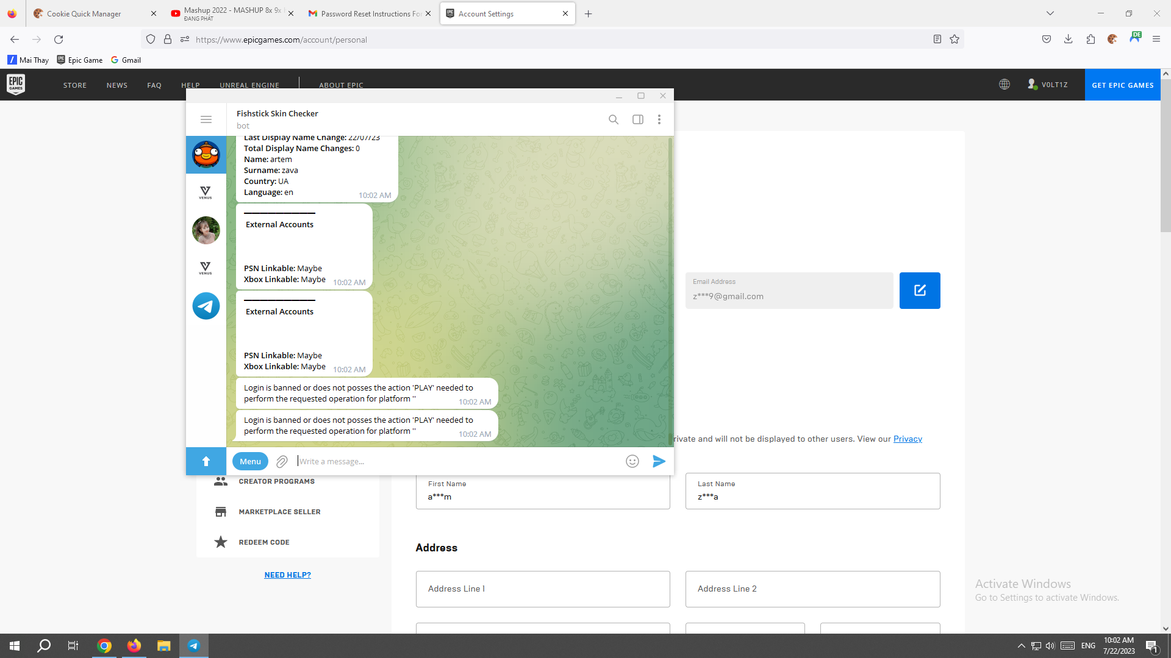Go to Epic Games logo home
The height and width of the screenshot is (658, 1171).
tap(16, 84)
